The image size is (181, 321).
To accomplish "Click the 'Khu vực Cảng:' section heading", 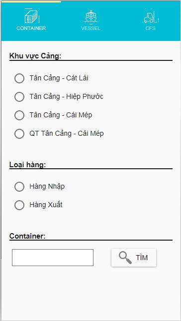I will 35,56.
